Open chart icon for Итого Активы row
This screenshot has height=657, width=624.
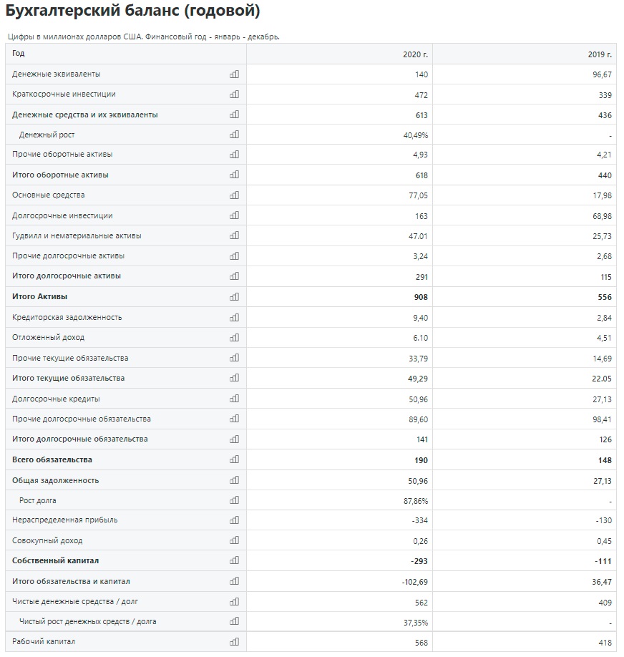tap(234, 297)
